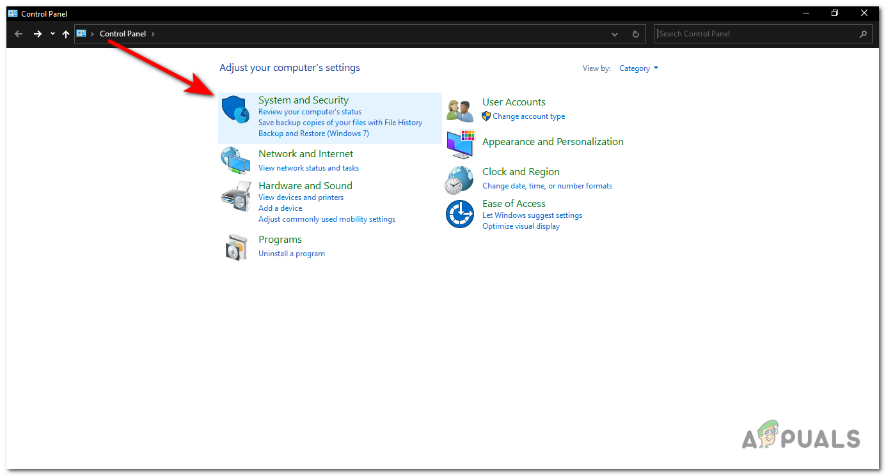Select the Ease of Access icon

(459, 213)
